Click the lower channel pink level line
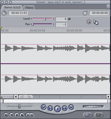 (56, 75)
